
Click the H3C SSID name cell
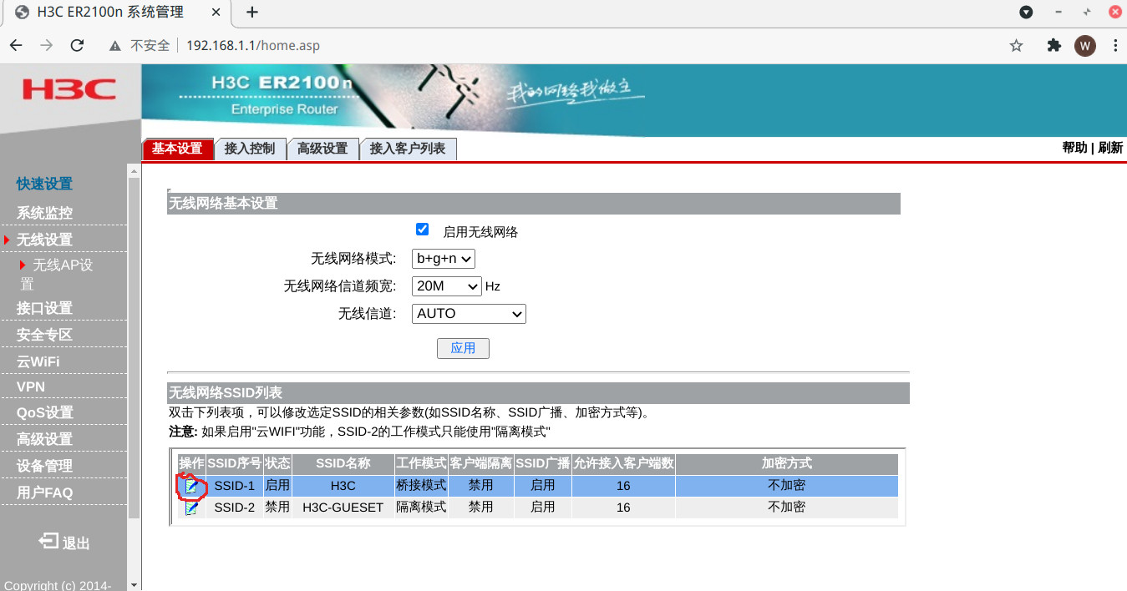tap(343, 486)
